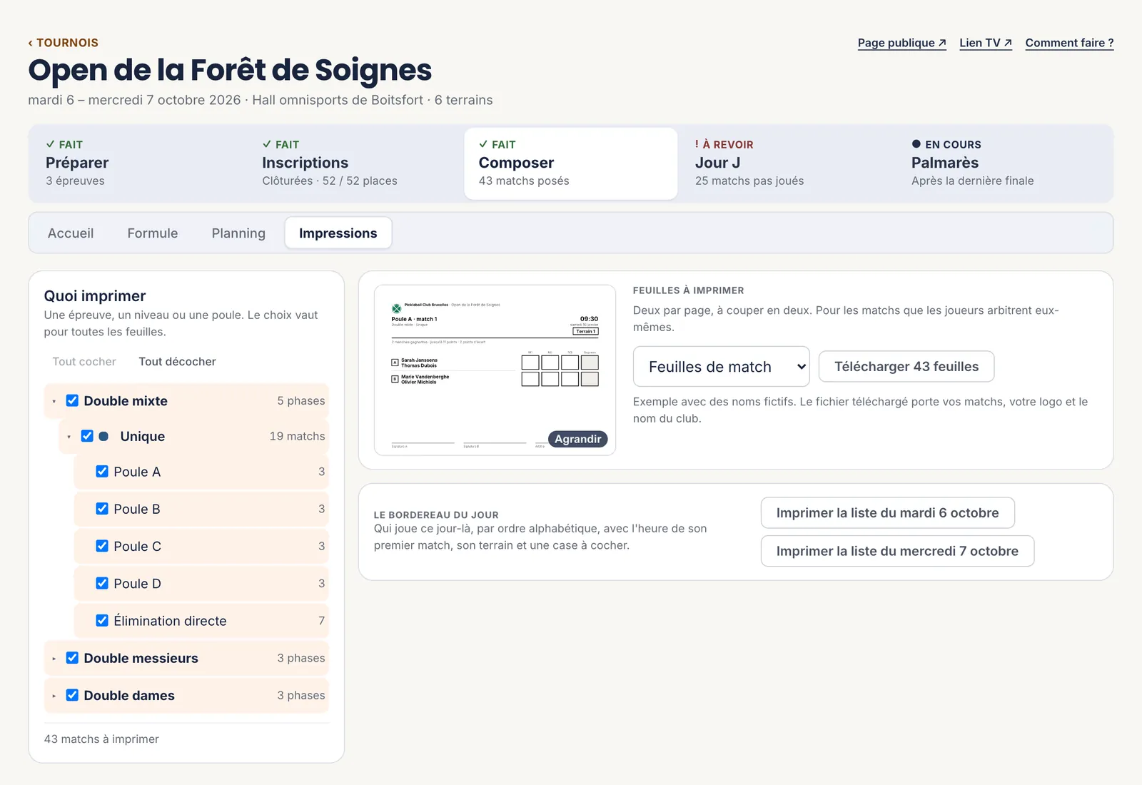Print the list for mercredi 7 octobre
Image resolution: width=1142 pixels, height=785 pixels.
coord(897,551)
